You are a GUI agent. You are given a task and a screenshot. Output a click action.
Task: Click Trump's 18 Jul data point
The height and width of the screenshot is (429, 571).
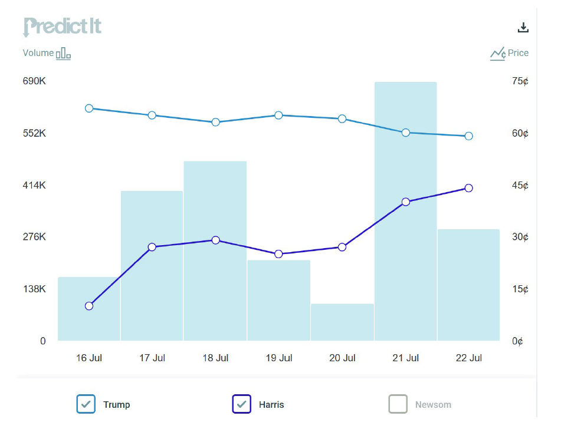(215, 122)
